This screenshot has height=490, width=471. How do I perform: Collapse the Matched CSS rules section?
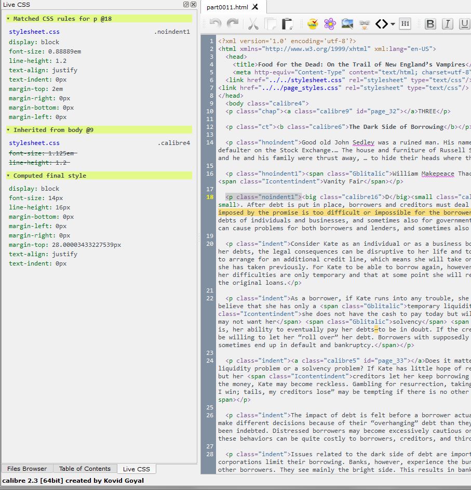(x=8, y=19)
